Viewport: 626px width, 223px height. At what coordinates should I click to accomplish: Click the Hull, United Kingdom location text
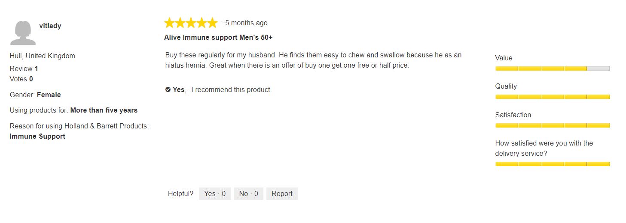click(x=43, y=56)
